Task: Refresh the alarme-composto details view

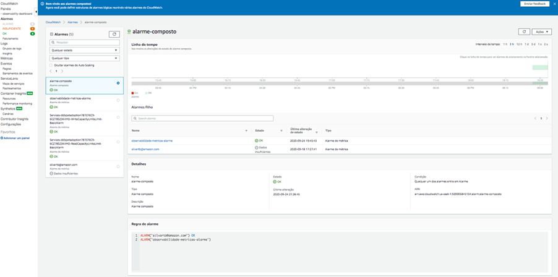Action: tap(524, 32)
